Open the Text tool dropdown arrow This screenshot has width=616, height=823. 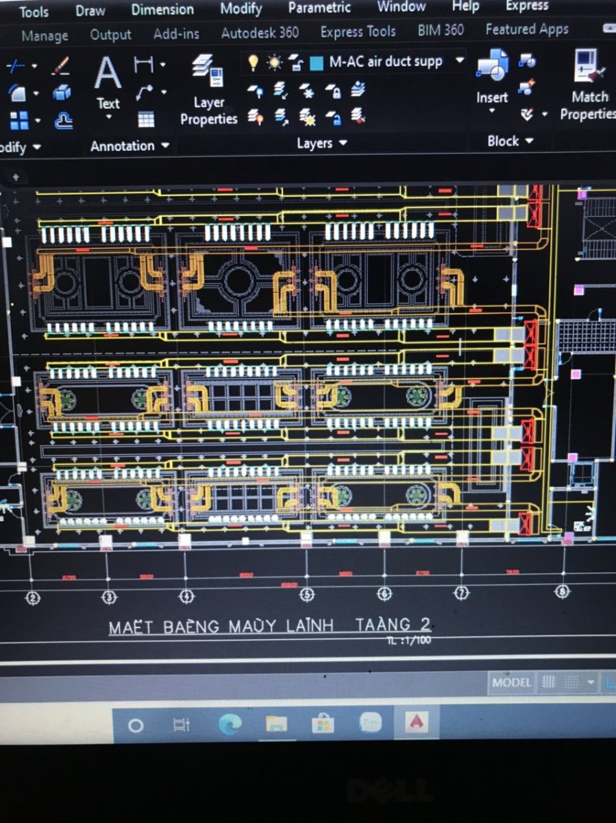(108, 117)
